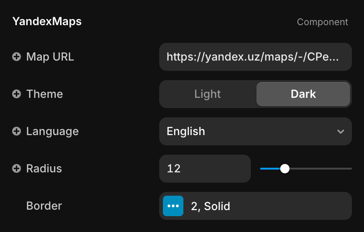Click the Language property label
The width and height of the screenshot is (364, 232).
coord(52,131)
